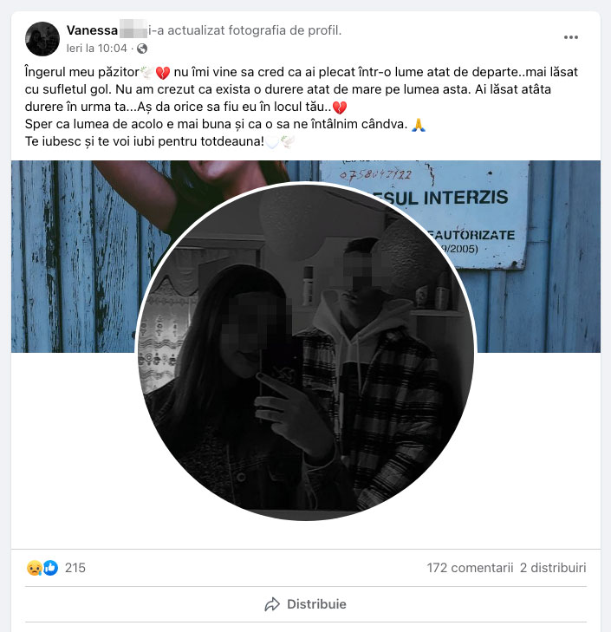Open the 172 comentarii link
611x632 pixels.
pos(470,568)
